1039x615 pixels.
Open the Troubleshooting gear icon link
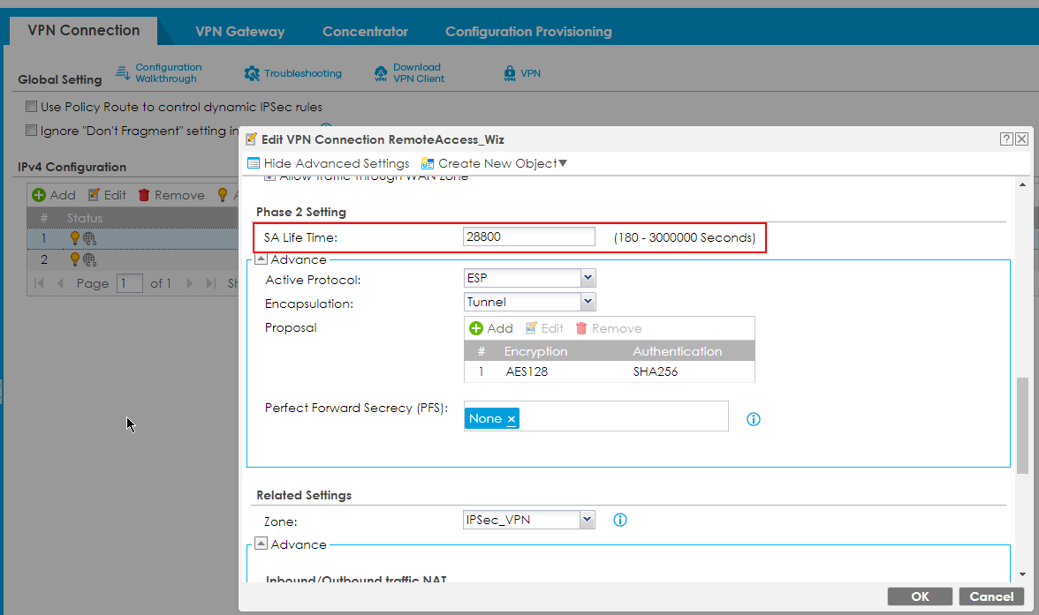pyautogui.click(x=252, y=73)
